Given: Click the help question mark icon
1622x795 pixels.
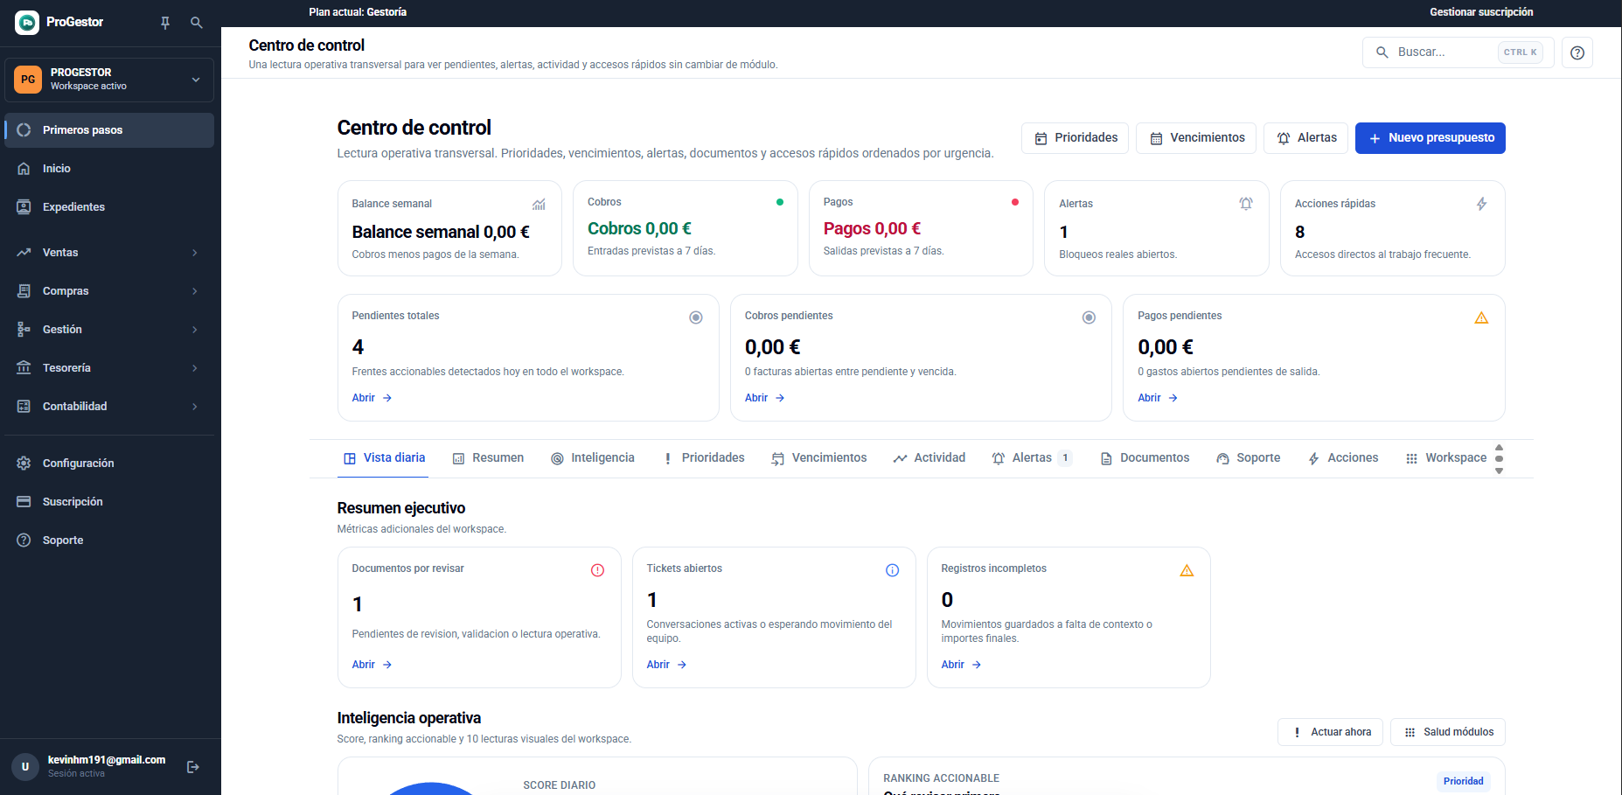Looking at the screenshot, I should [x=1577, y=52].
